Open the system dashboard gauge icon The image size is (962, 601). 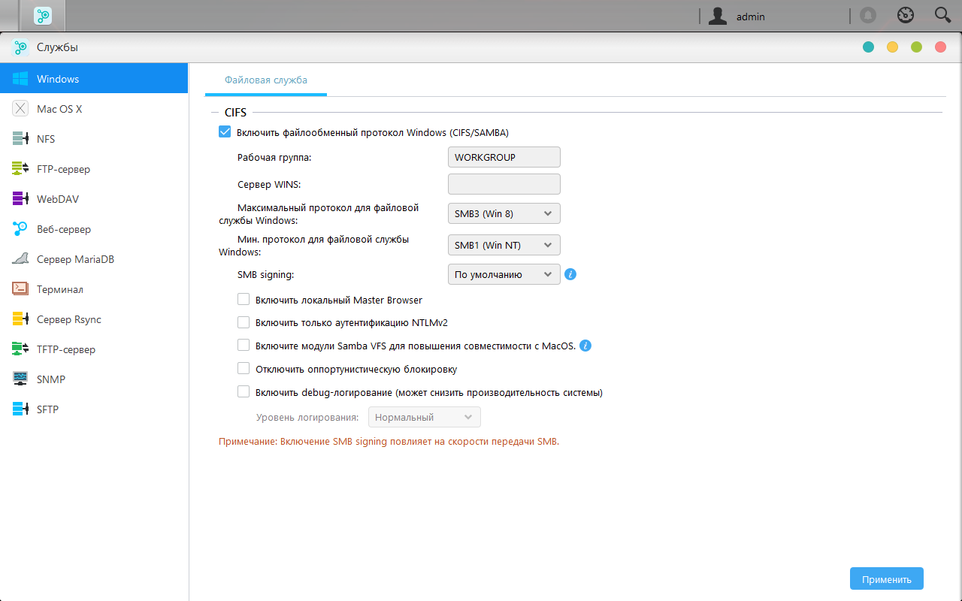click(906, 15)
